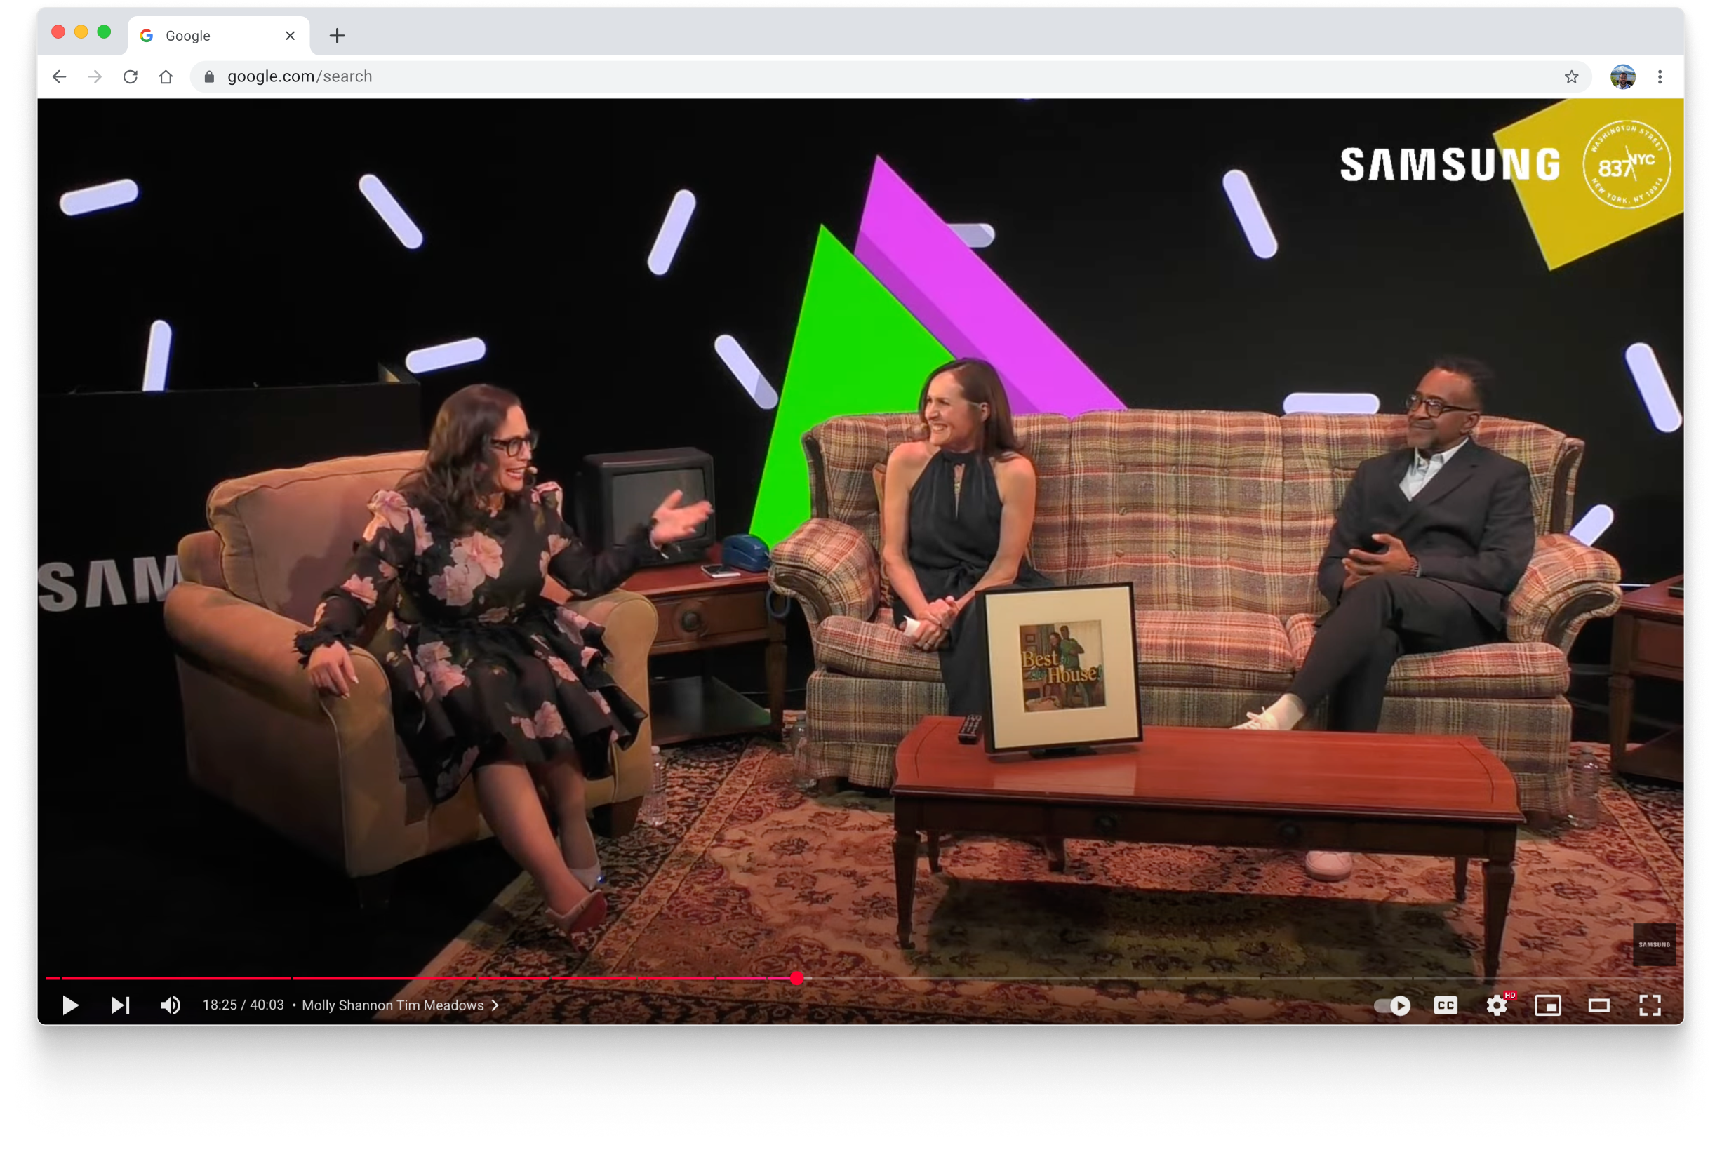
Task: Open the profile avatar menu
Action: click(1622, 76)
